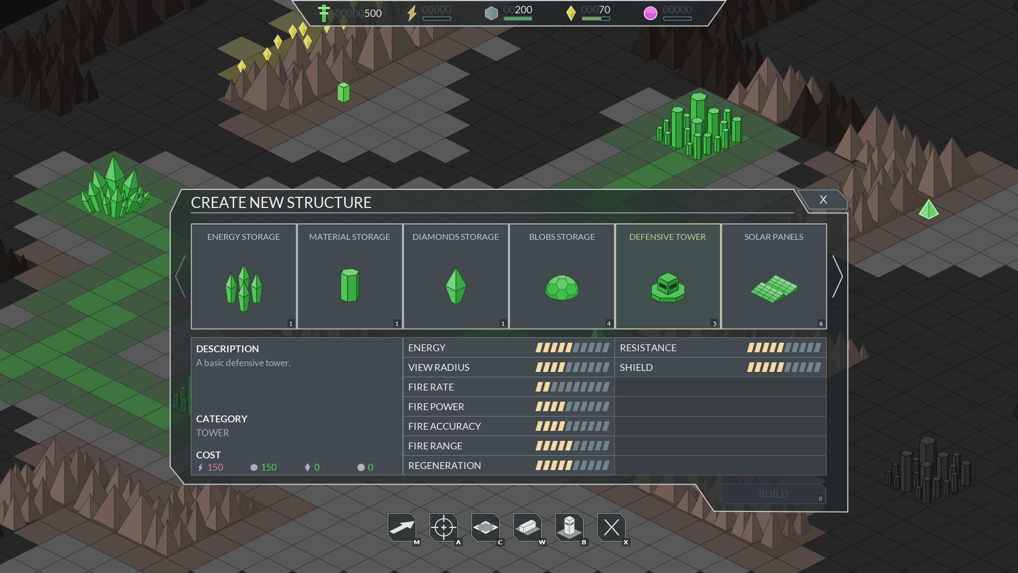Click the wall build icon labeled W
Viewport: 1018px width, 573px height.
(527, 527)
